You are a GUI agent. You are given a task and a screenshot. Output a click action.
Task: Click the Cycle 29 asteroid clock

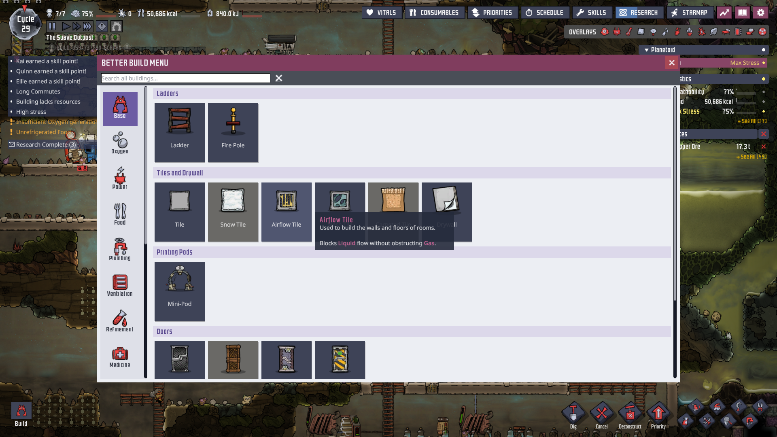[x=25, y=24]
